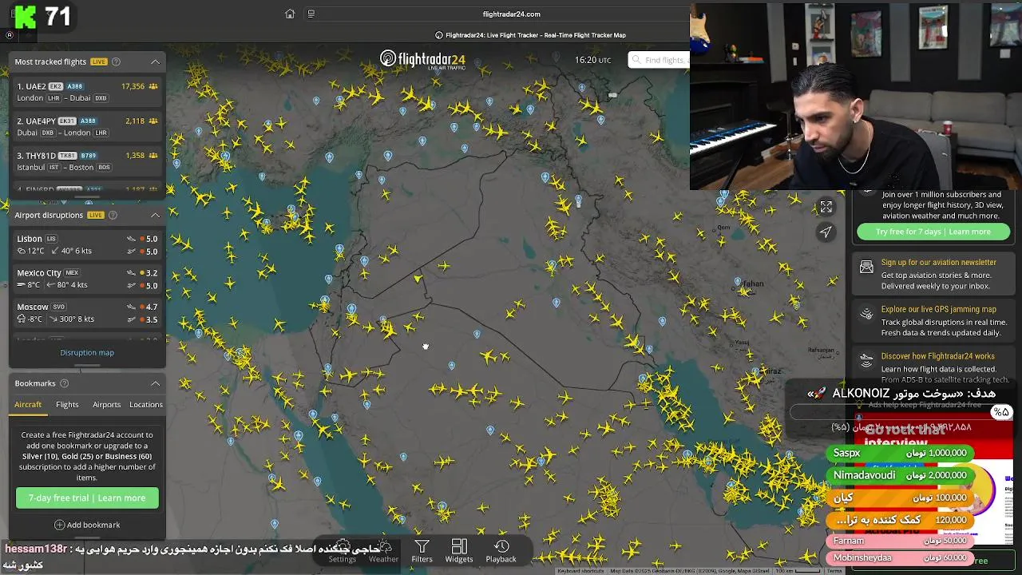This screenshot has height=575, width=1022.
Task: Click the envelope newsletter icon
Action: click(866, 268)
